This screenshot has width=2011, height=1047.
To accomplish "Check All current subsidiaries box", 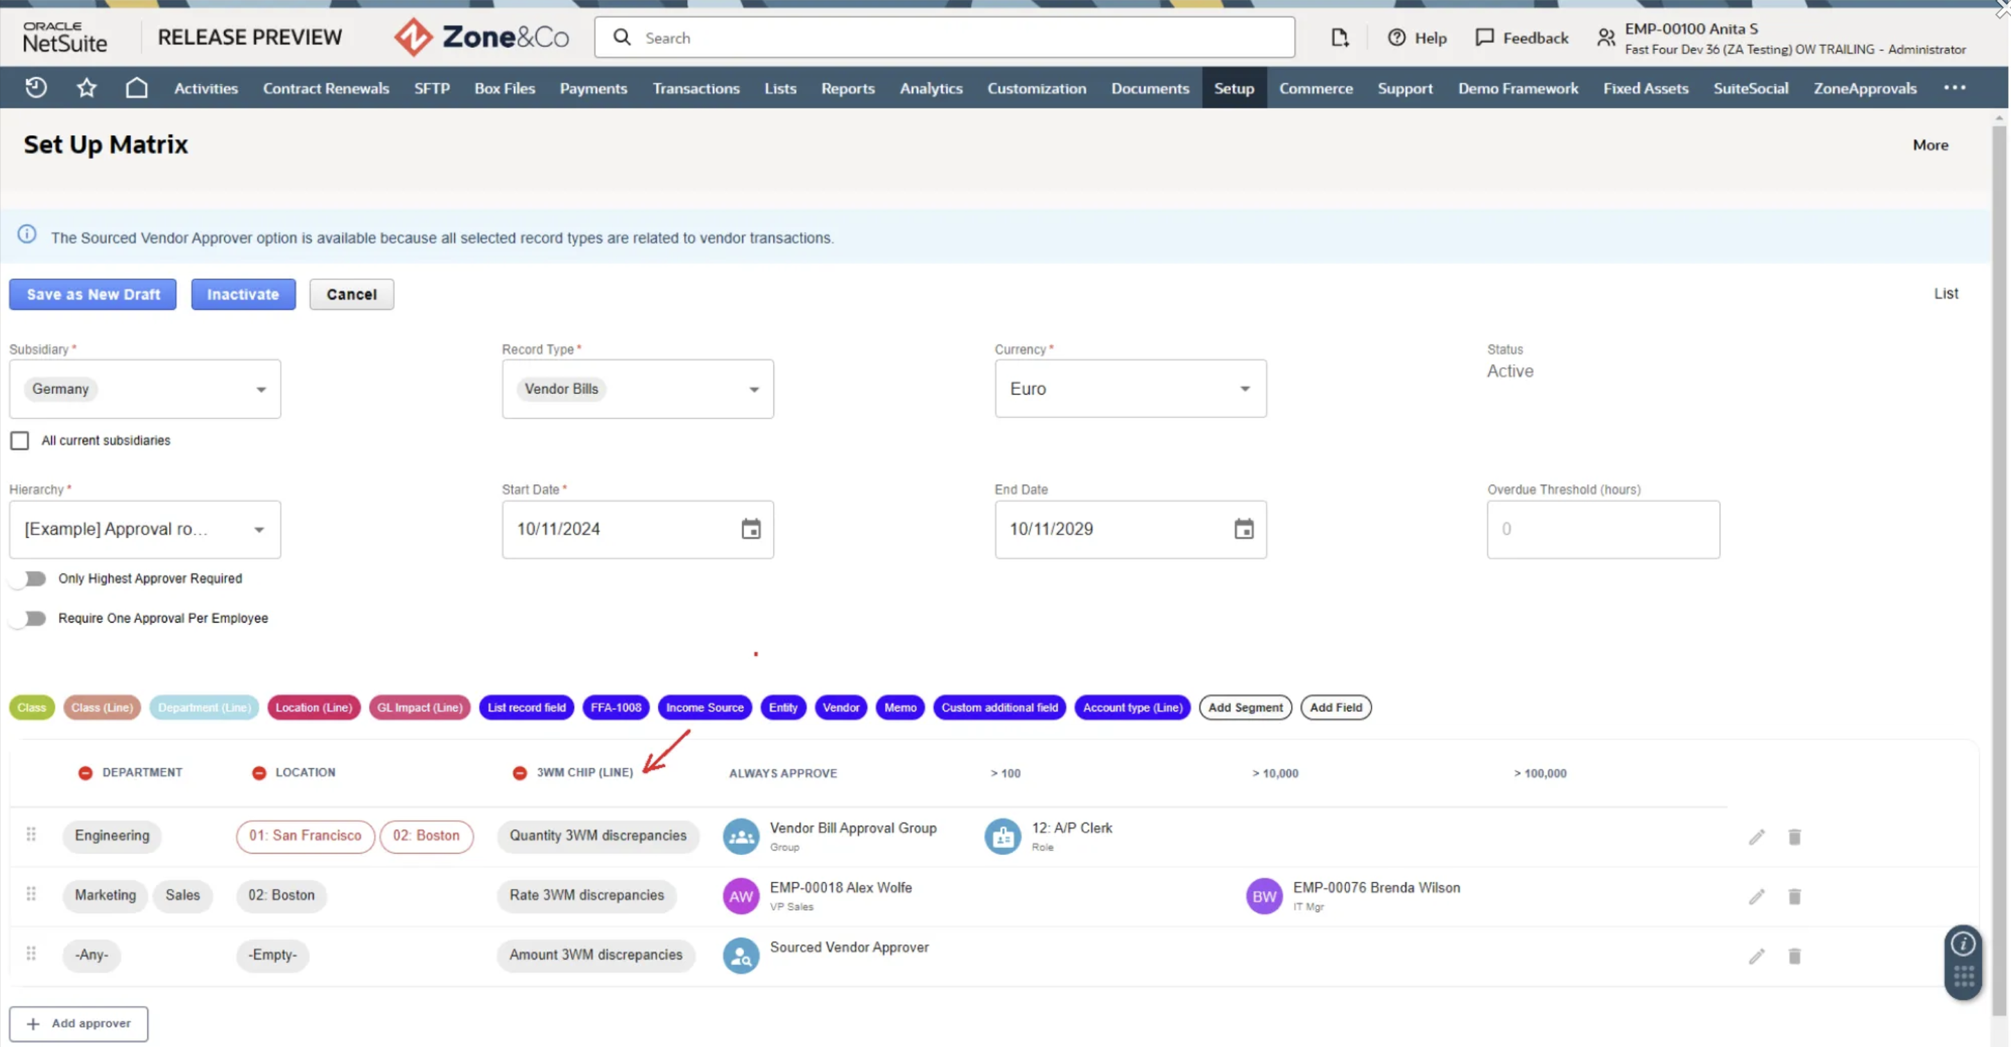I will click(x=19, y=440).
